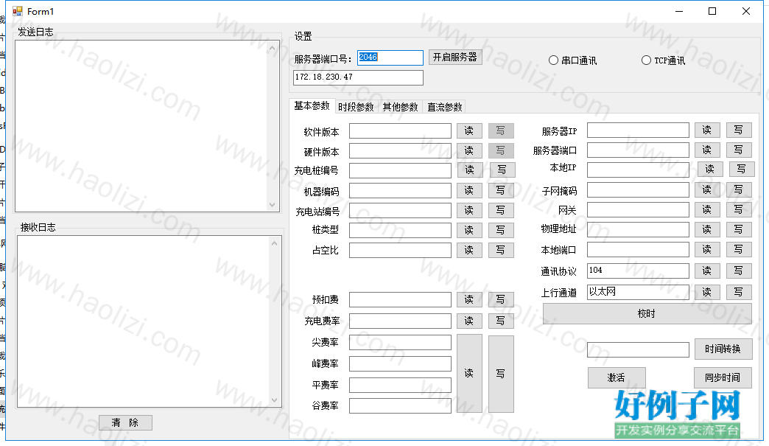Click the 发送日志 scrollbar down arrow

click(x=273, y=205)
